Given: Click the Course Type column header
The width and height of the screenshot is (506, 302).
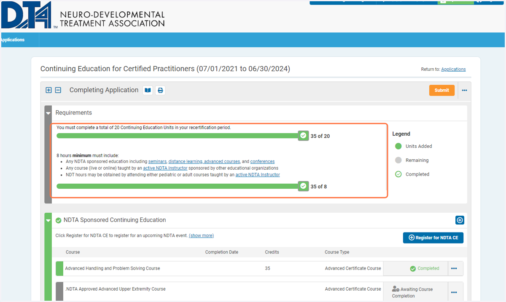Looking at the screenshot, I should tap(337, 252).
